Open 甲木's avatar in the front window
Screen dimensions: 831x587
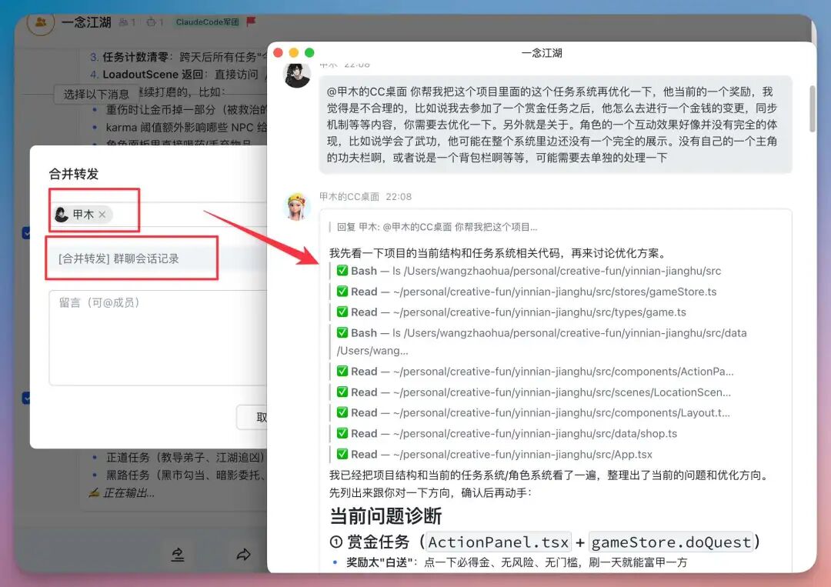297,75
